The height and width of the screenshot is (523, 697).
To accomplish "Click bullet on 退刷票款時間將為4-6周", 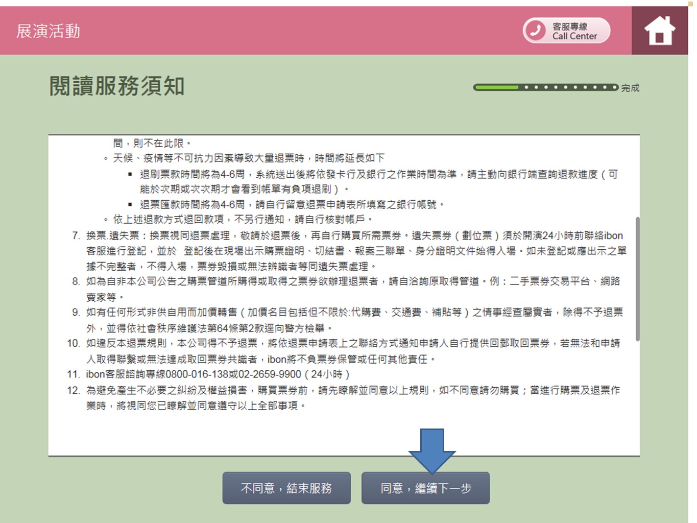I will 379,182.
